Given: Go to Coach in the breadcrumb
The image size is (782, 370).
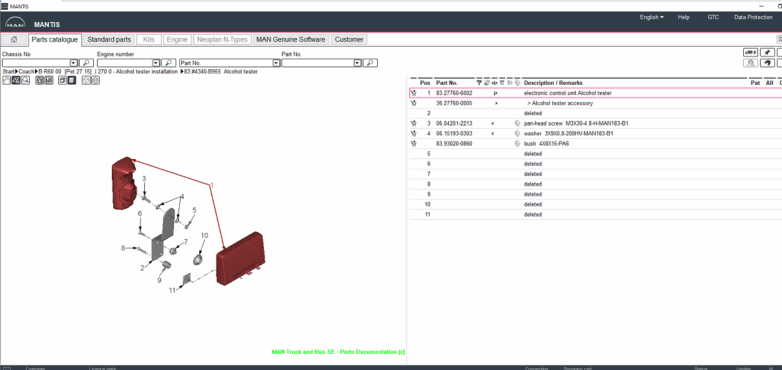Looking at the screenshot, I should click(x=27, y=72).
